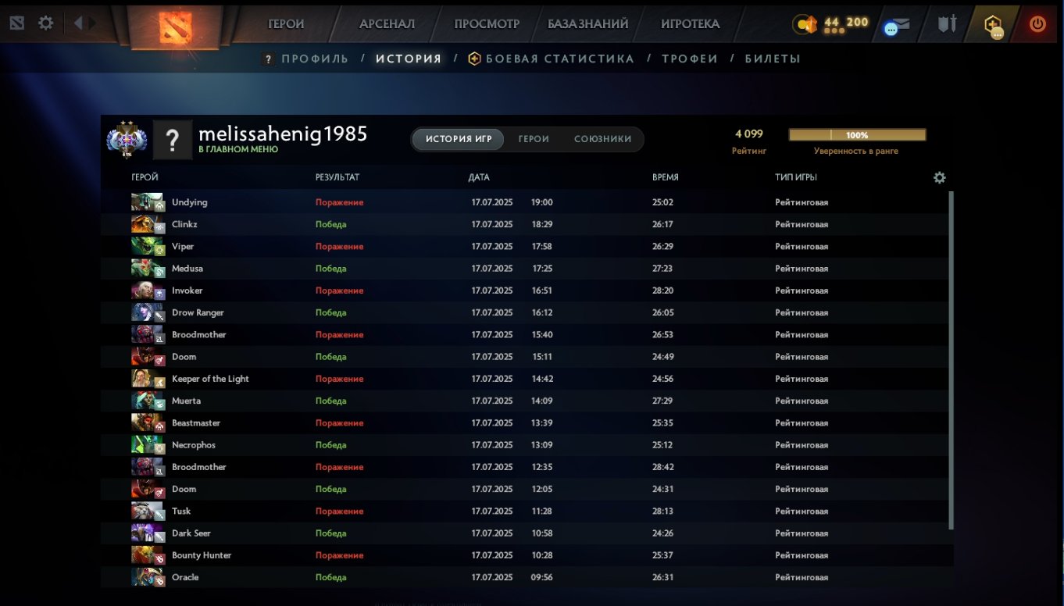
Task: Click the Medusa hero portrait
Action: click(148, 269)
